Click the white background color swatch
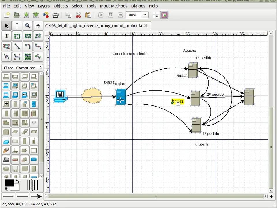Image resolution: width=277 pixels, height=208 pixels. pos(16,188)
